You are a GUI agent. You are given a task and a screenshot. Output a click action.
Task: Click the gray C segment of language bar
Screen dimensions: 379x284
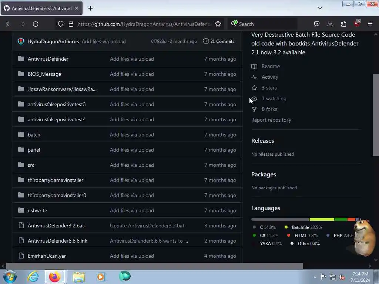point(281,219)
